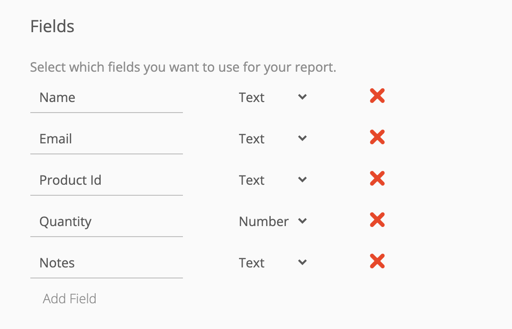Viewport: 512px width, 329px height.
Task: Click Add Field to create a new field
Action: [69, 298]
